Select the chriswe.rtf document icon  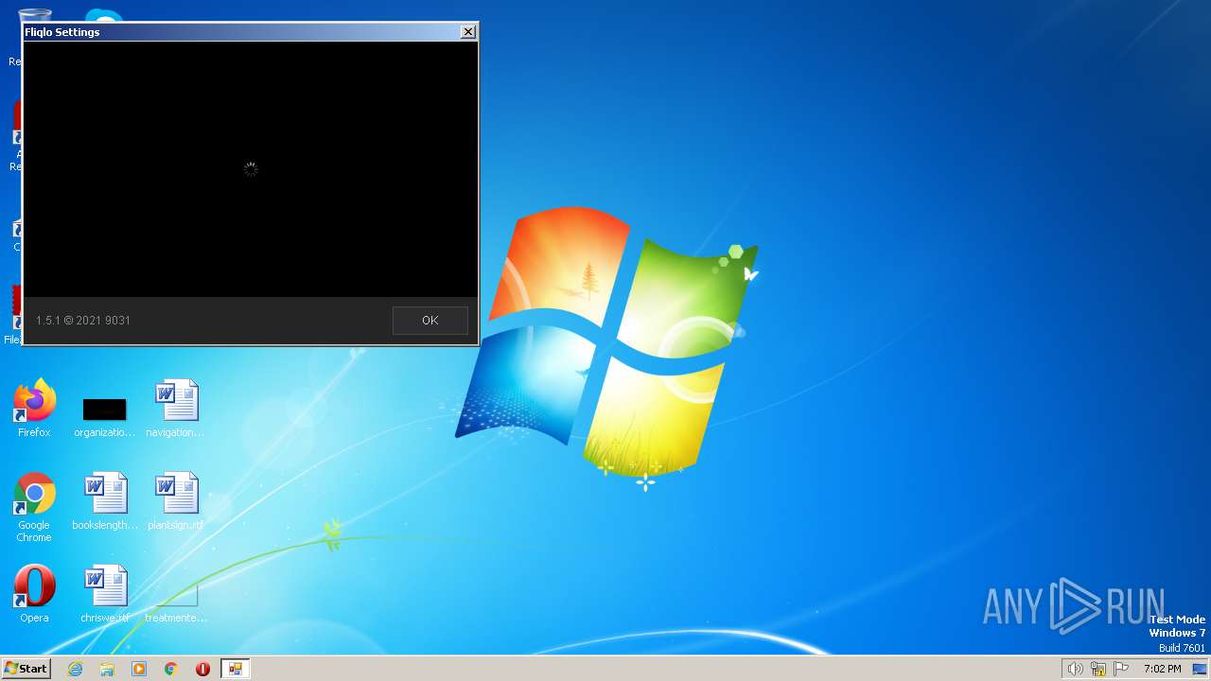coord(104,594)
